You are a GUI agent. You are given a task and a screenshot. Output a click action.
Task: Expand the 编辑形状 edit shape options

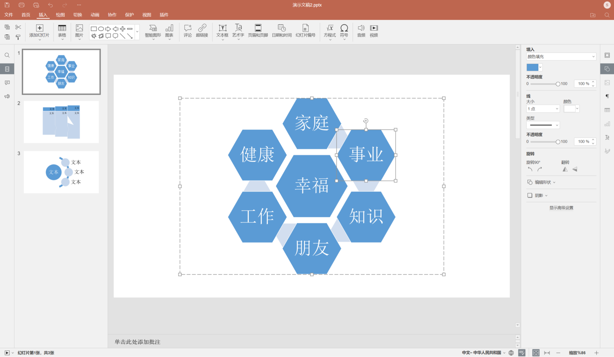tap(543, 182)
